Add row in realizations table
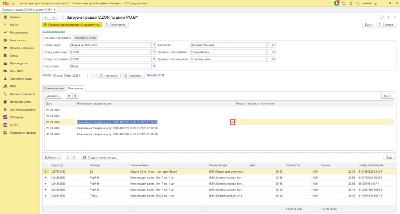Screen dimensions: 400x214 click(x=53, y=96)
